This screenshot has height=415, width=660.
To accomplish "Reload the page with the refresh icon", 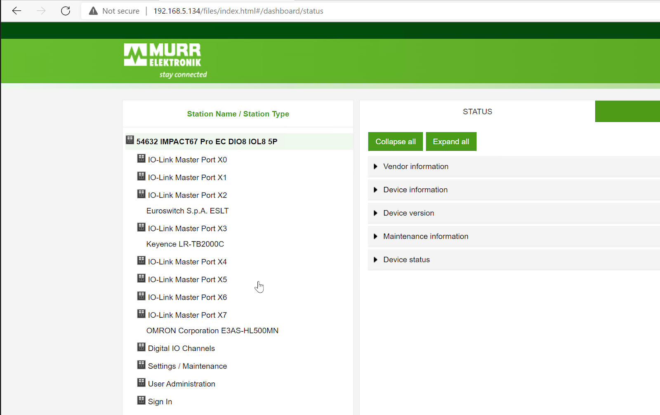I will (66, 11).
